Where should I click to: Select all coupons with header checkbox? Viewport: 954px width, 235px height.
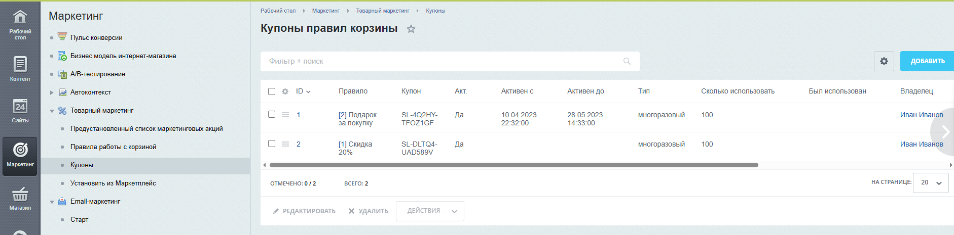point(272,91)
